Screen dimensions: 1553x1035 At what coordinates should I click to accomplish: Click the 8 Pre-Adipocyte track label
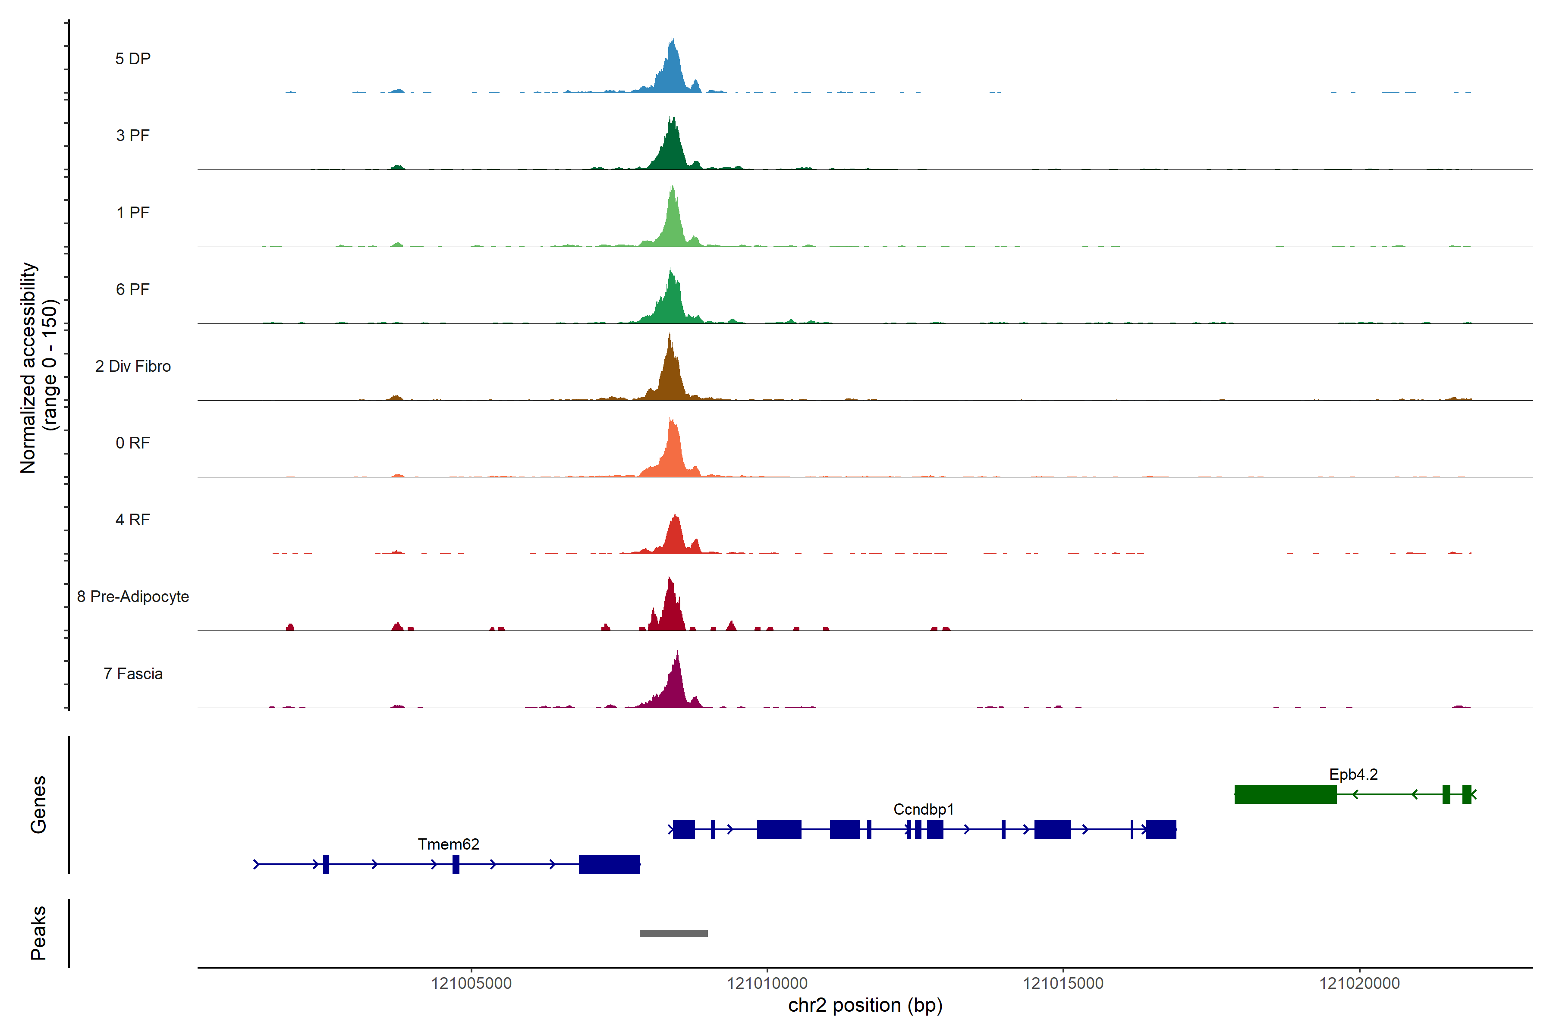tap(133, 597)
